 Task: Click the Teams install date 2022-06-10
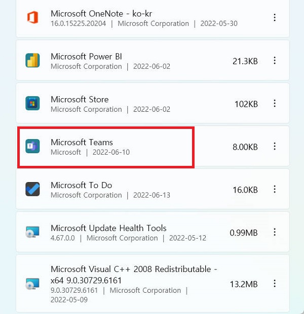pyautogui.click(x=111, y=152)
